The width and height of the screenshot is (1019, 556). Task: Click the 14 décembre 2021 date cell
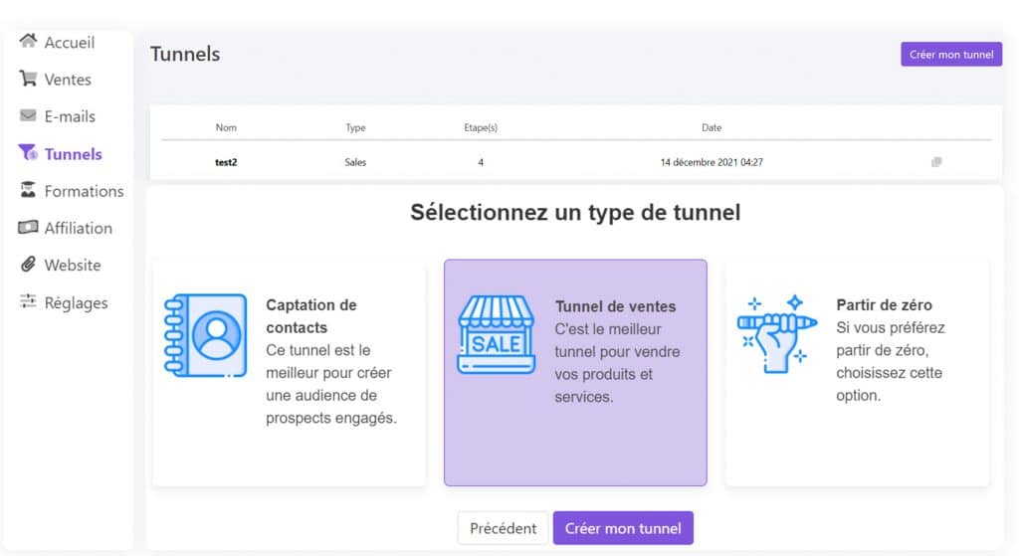712,162
